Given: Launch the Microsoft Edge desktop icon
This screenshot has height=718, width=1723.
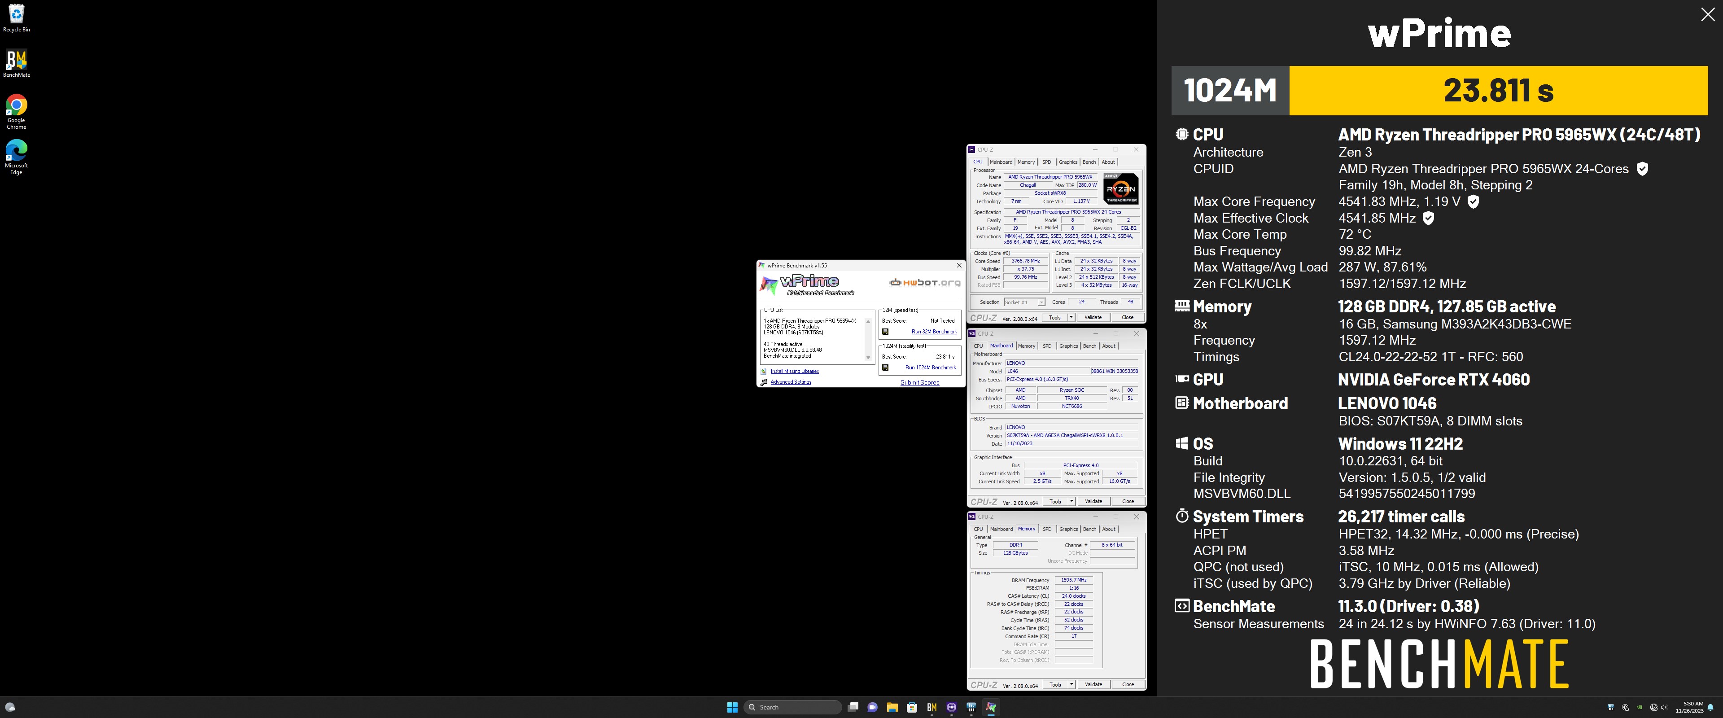Looking at the screenshot, I should click(16, 157).
